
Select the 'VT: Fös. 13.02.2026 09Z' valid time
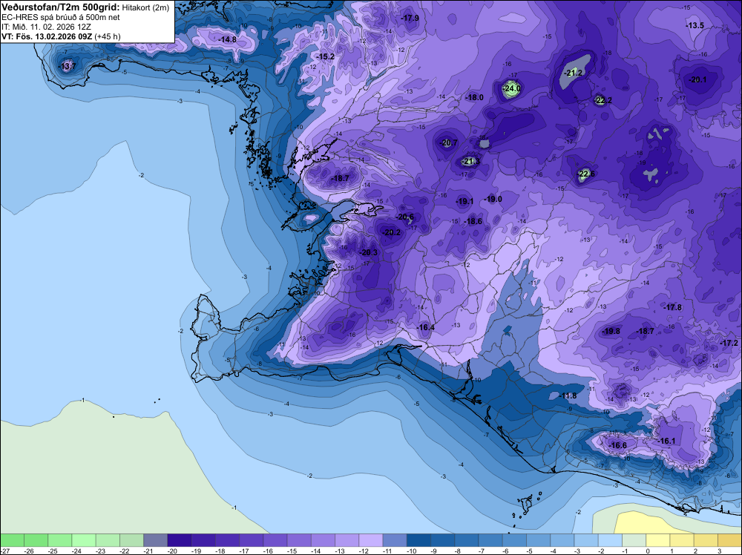click(x=47, y=36)
